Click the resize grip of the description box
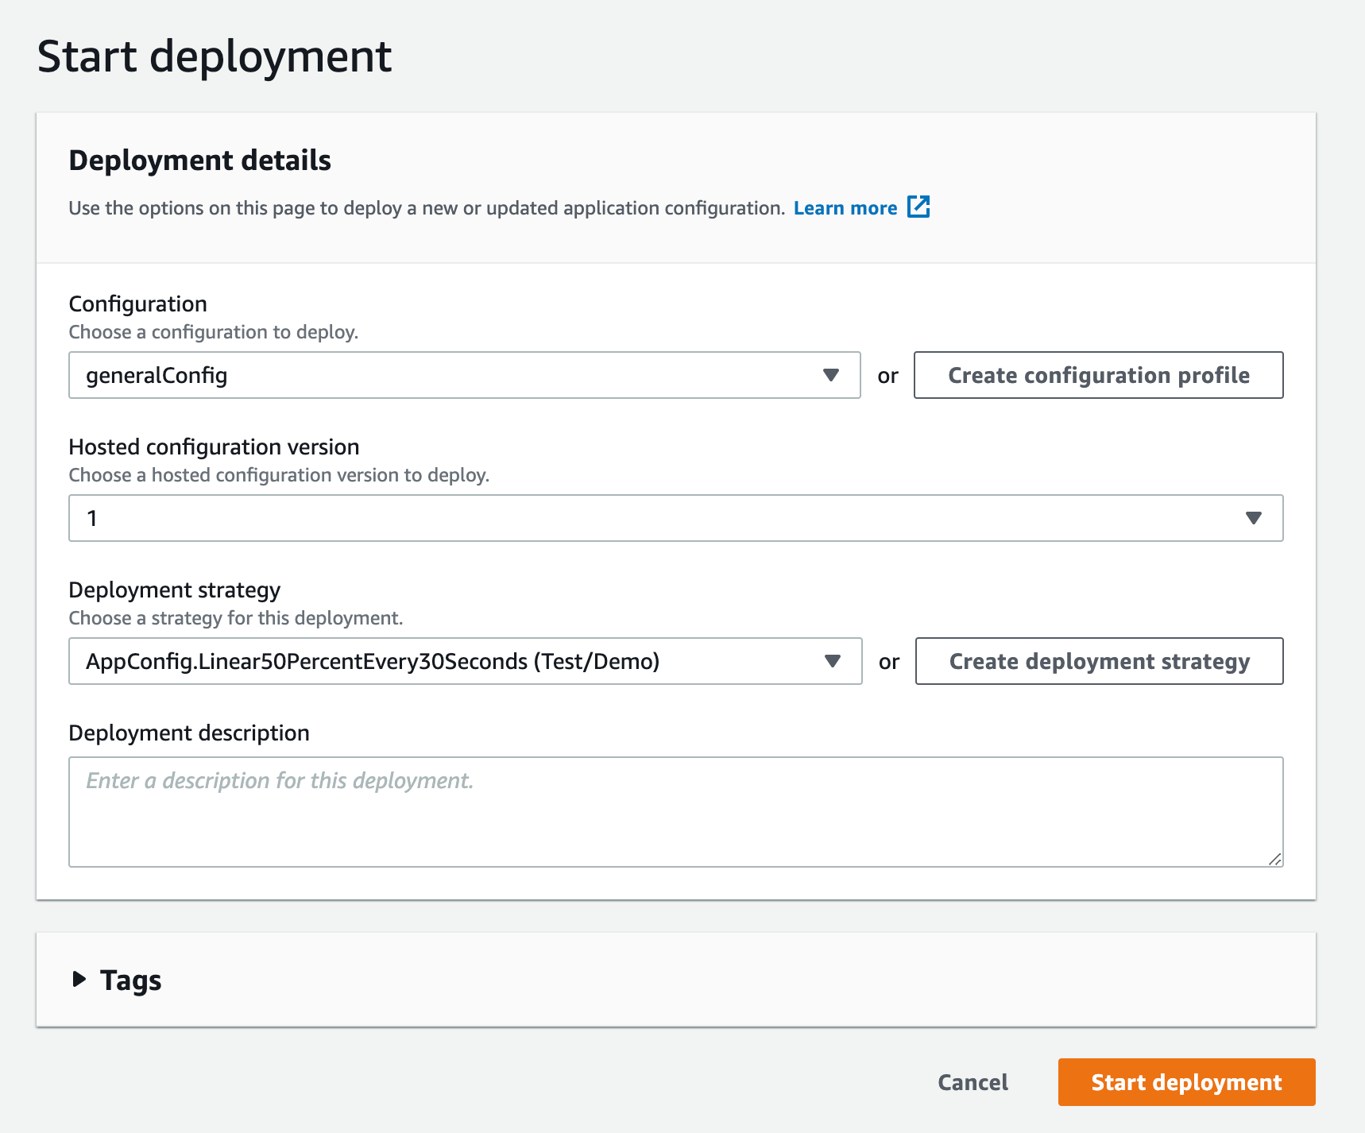The width and height of the screenshot is (1365, 1133). click(1274, 859)
